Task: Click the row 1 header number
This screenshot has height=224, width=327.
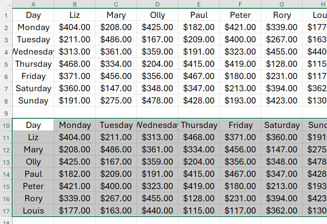Action: [x=6, y=15]
